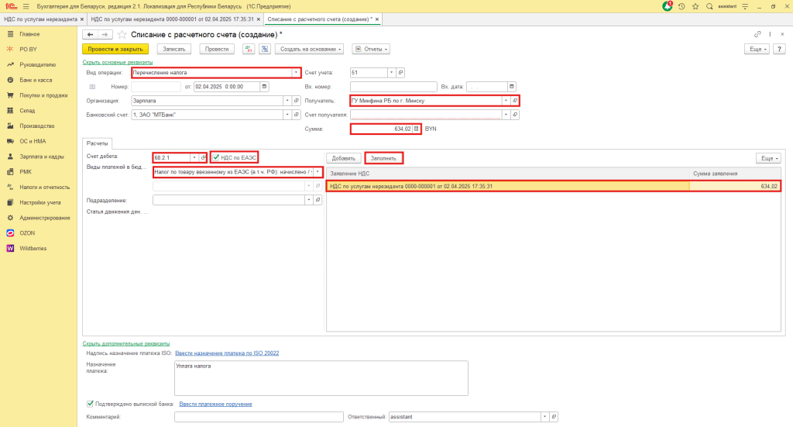Collapse via Скрыть основные реквизиты link
Image resolution: width=793 pixels, height=427 pixels.
118,62
